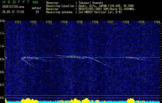Click the 1721 time axis marker

pyautogui.click(x=18, y=22)
